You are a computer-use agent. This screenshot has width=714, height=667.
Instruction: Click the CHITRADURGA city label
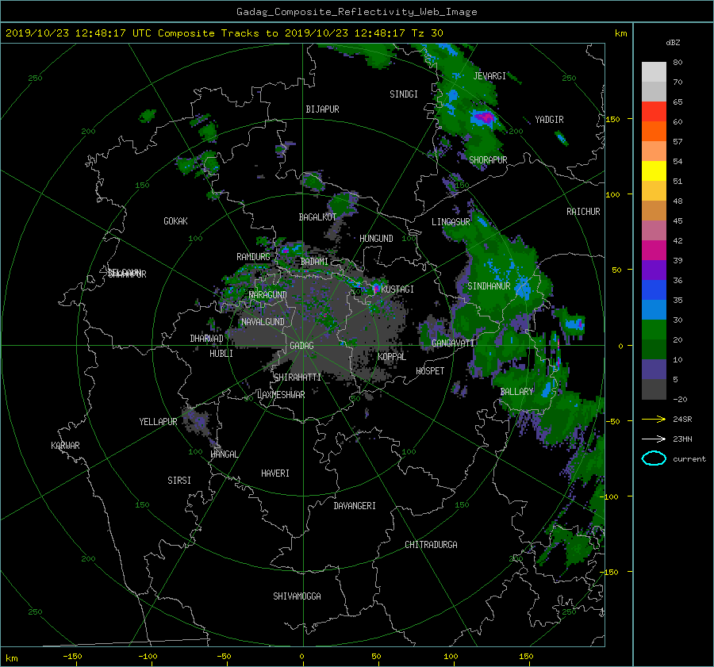pyautogui.click(x=432, y=545)
